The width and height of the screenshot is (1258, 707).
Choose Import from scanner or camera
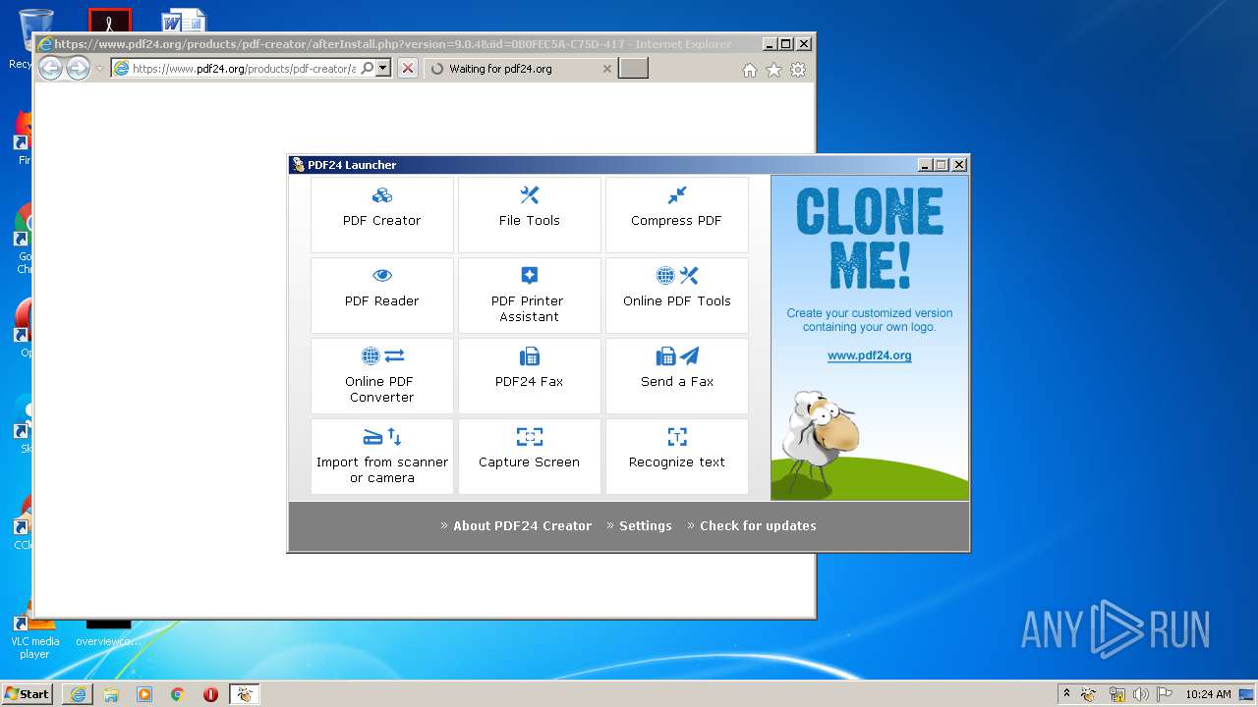coord(382,457)
